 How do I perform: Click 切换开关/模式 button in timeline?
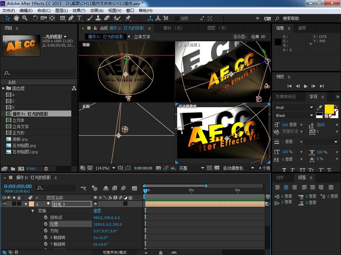[x=115, y=252]
